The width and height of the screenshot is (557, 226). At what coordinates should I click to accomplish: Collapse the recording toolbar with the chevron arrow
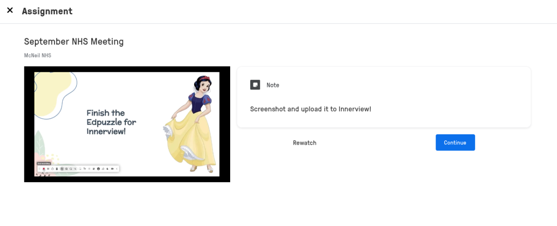pos(117,169)
